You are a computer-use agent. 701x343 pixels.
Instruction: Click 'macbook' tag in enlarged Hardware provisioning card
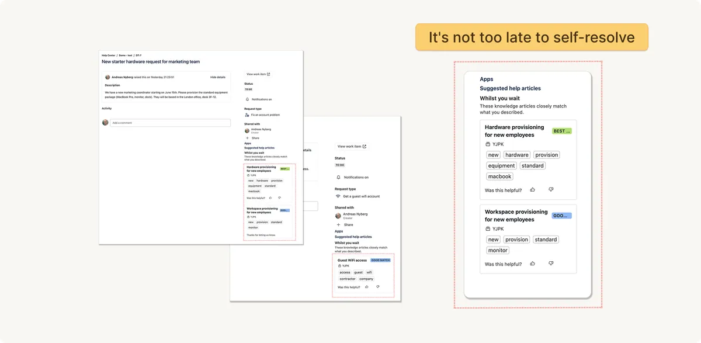500,176
